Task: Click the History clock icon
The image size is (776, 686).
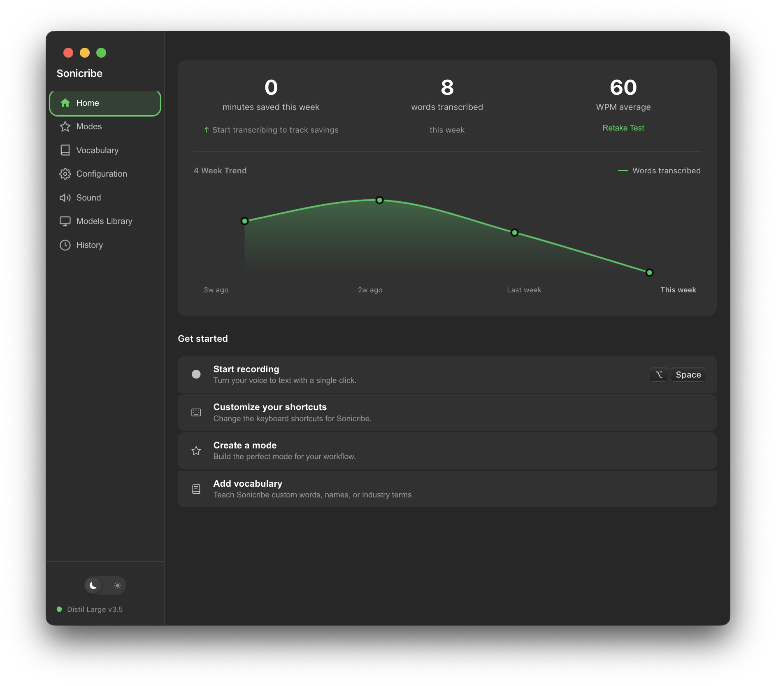Action: [65, 245]
